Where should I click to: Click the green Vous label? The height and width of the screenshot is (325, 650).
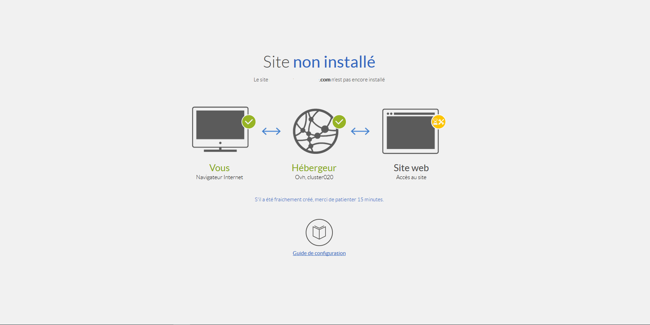[x=220, y=168]
